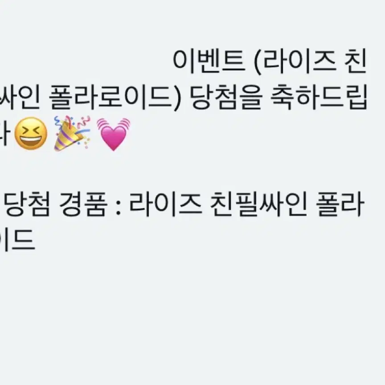This screenshot has width=385, height=385.
Task: Select the word 폴라로이드) on the second line
Action: tap(115, 98)
